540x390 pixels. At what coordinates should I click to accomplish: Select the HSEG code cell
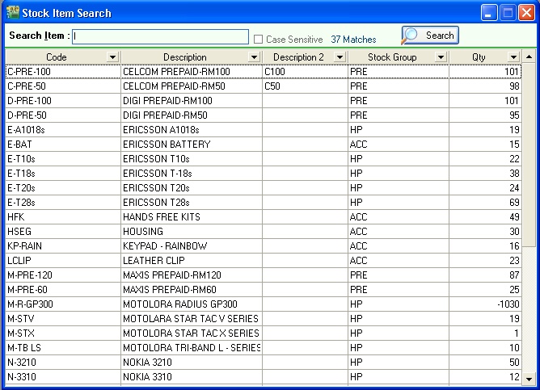63,232
